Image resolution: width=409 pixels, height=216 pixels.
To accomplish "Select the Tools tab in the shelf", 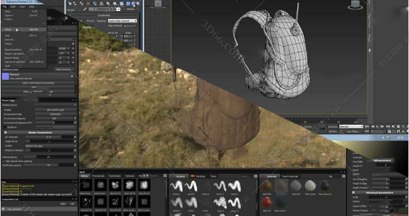I will click(x=213, y=176).
